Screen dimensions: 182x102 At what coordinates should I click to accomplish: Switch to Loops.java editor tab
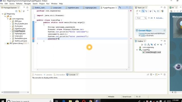tap(56, 8)
